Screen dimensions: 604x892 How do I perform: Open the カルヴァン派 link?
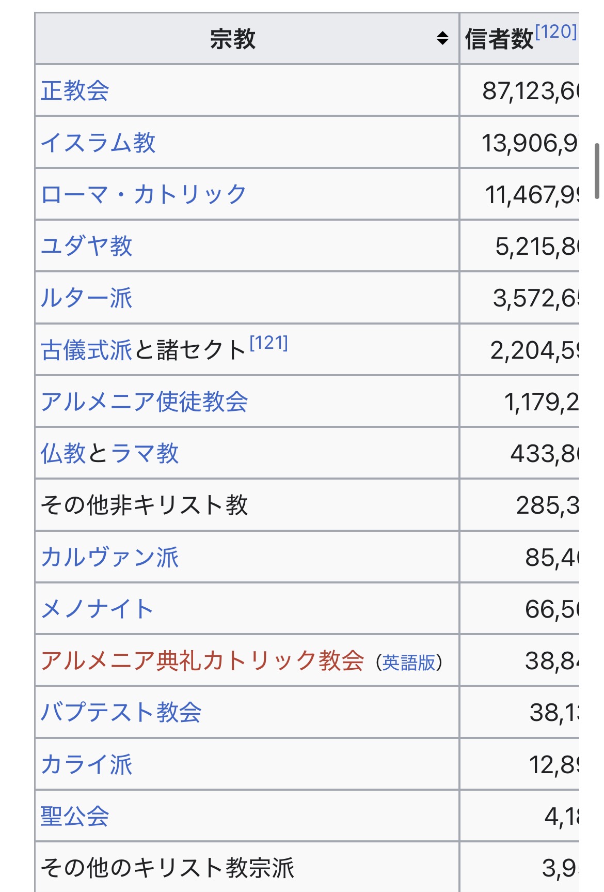click(109, 557)
